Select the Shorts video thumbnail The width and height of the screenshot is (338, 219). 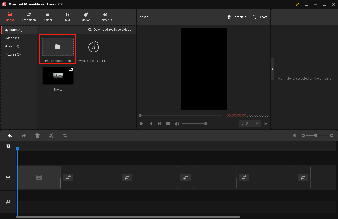click(x=58, y=76)
